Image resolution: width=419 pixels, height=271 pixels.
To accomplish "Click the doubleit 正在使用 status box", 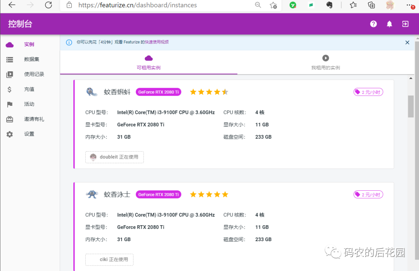I will click(114, 157).
